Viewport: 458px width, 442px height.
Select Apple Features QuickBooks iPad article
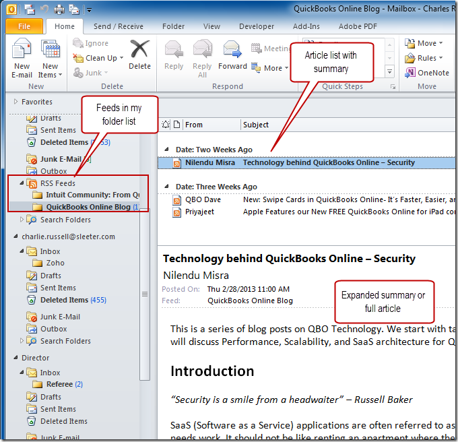pyautogui.click(x=306, y=212)
